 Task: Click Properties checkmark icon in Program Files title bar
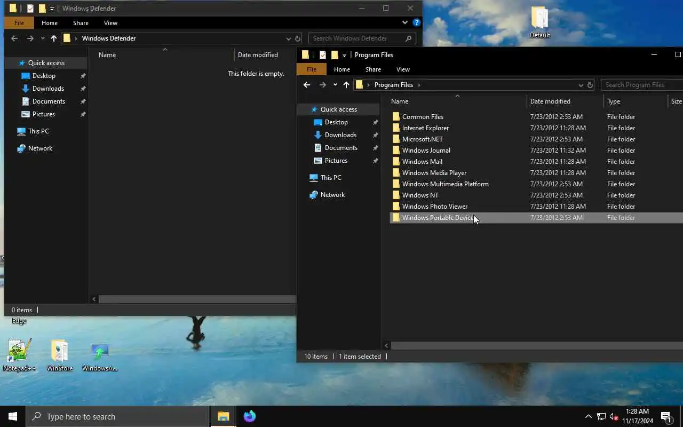(323, 55)
